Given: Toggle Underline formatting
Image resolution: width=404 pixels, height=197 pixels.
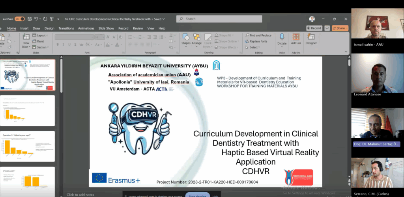Looking at the screenshot, I should [69, 45].
